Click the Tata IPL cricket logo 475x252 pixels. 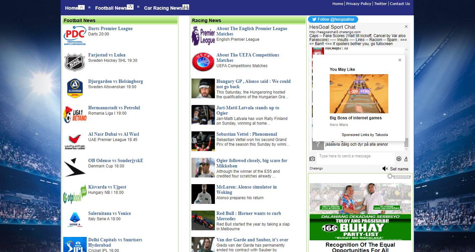click(75, 245)
